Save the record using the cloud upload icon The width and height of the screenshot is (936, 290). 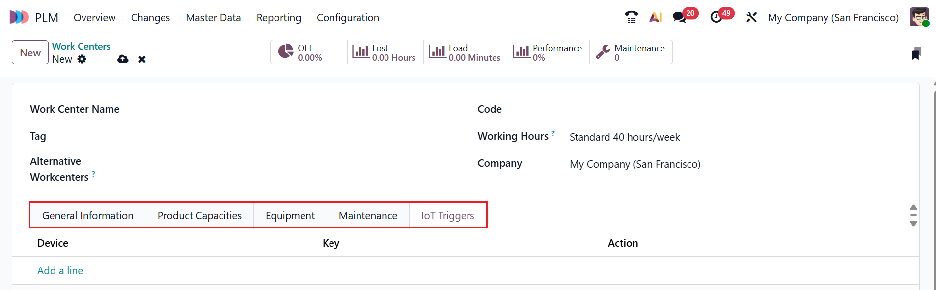122,59
